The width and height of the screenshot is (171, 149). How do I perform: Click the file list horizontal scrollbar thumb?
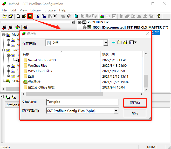click(x=64, y=94)
